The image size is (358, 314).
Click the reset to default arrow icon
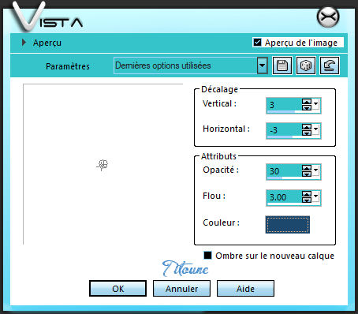click(330, 65)
